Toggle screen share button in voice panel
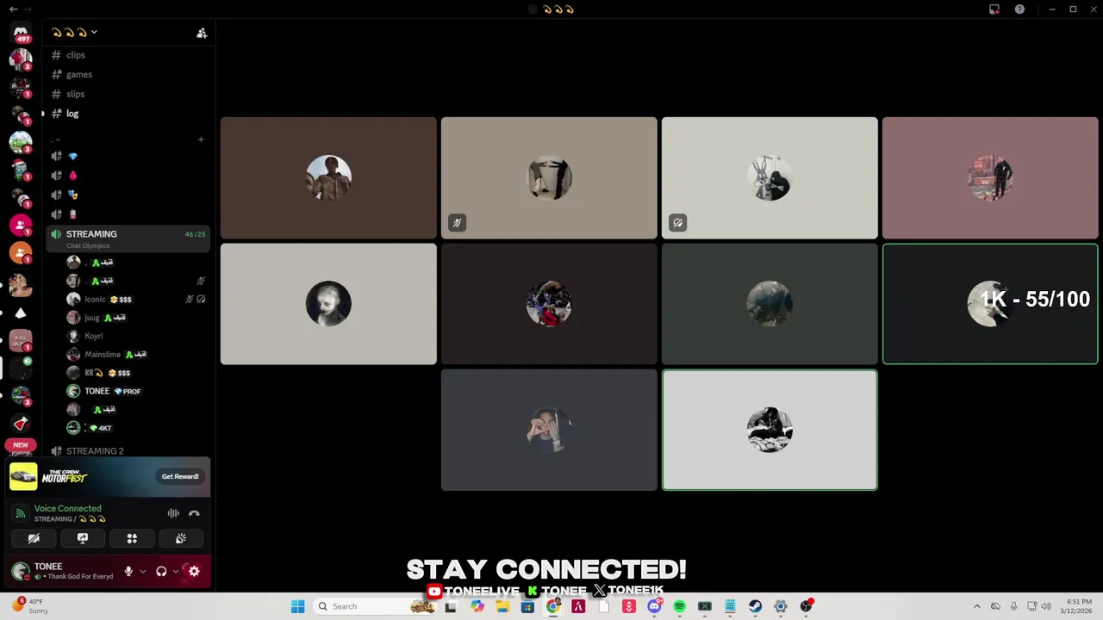Image resolution: width=1103 pixels, height=620 pixels. click(x=83, y=538)
